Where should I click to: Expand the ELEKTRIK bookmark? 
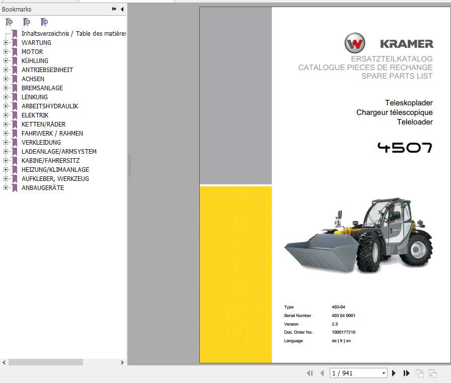[x=6, y=115]
